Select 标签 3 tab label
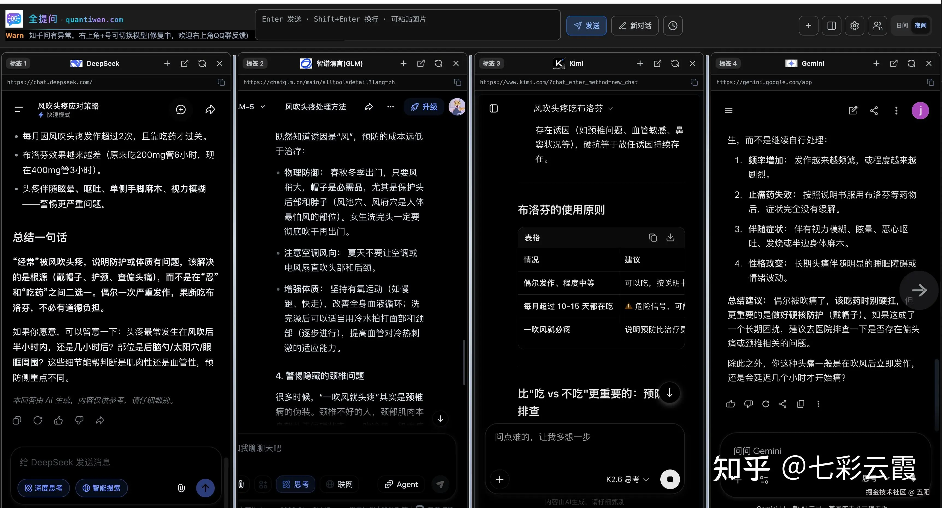 pos(491,63)
